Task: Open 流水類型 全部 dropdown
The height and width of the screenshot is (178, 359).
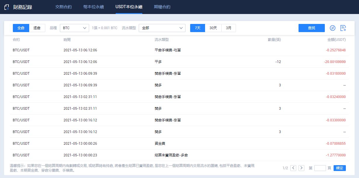Action: [162, 28]
